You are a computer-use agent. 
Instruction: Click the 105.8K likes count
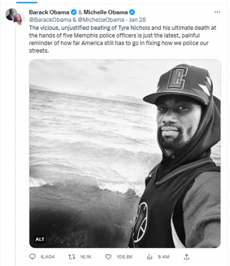click(125, 257)
